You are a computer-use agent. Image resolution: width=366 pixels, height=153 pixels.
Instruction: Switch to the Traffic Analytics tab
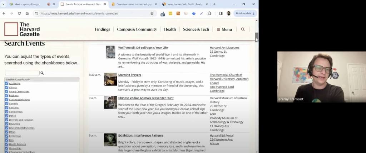tap(184, 4)
